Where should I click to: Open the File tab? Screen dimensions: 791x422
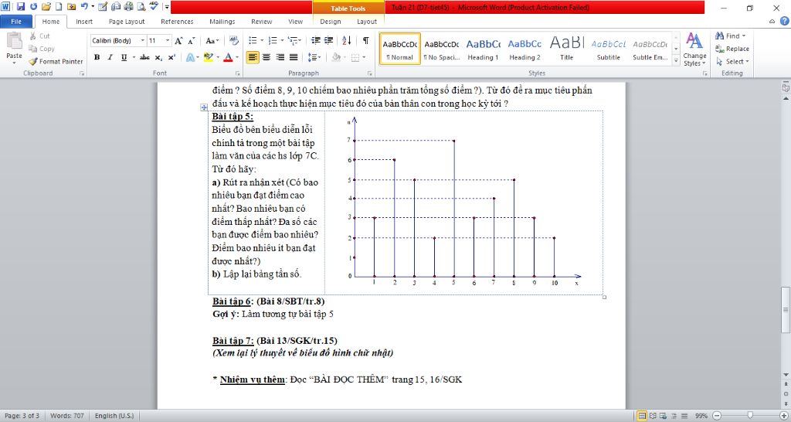click(16, 22)
